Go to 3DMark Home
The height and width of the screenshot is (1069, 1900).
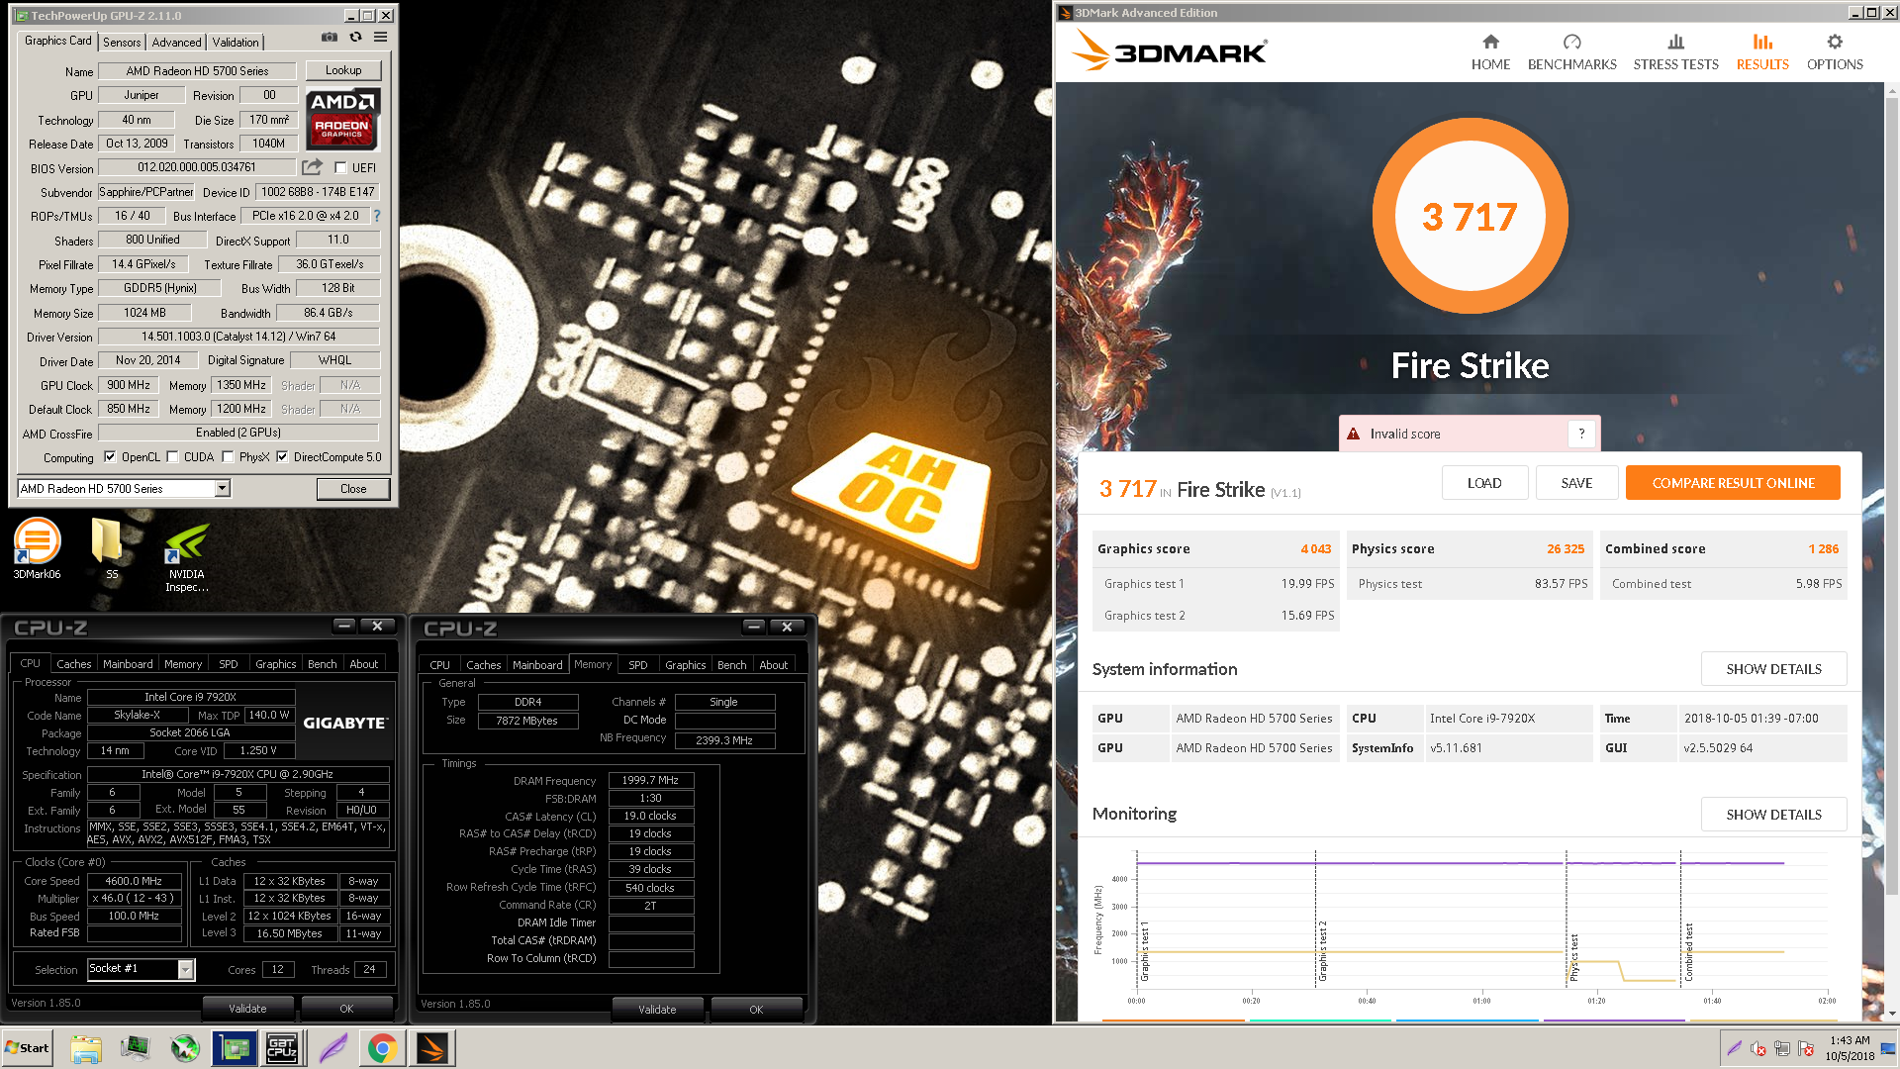pos(1490,52)
